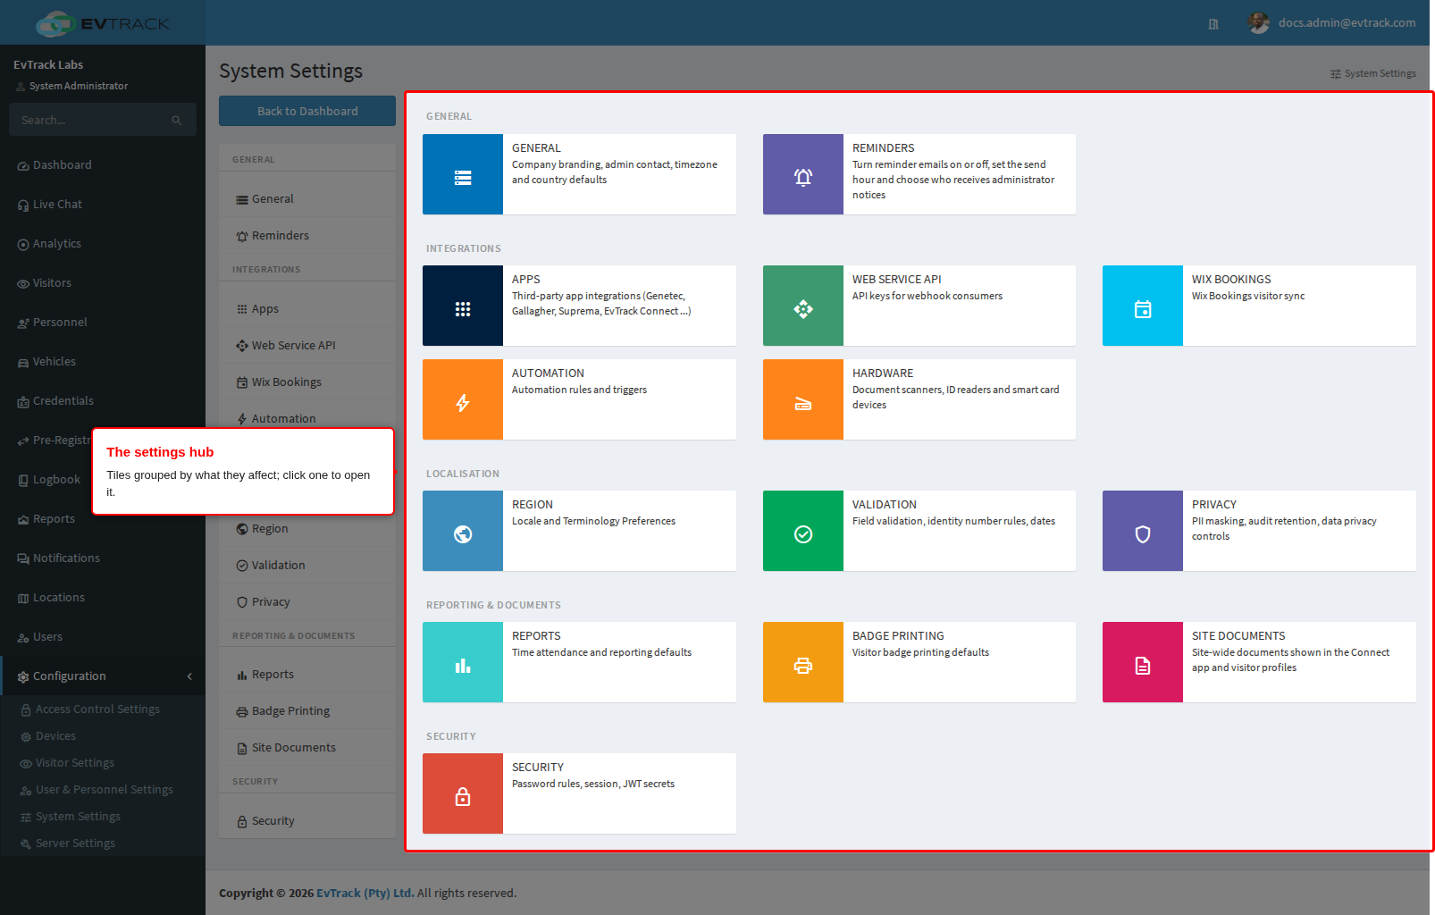Click the EvTrack (Pty) Ltd. footer link
1435x915 pixels.
coord(365,893)
